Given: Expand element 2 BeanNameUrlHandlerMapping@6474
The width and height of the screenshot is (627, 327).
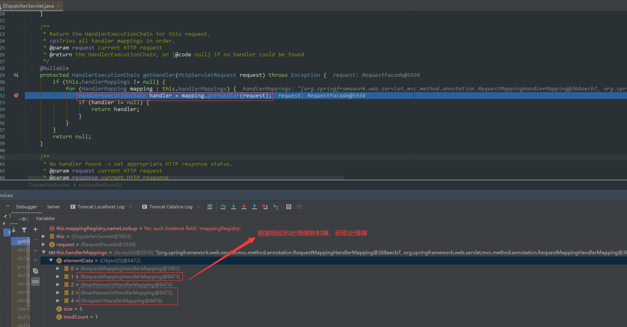Looking at the screenshot, I should pyautogui.click(x=58, y=285).
